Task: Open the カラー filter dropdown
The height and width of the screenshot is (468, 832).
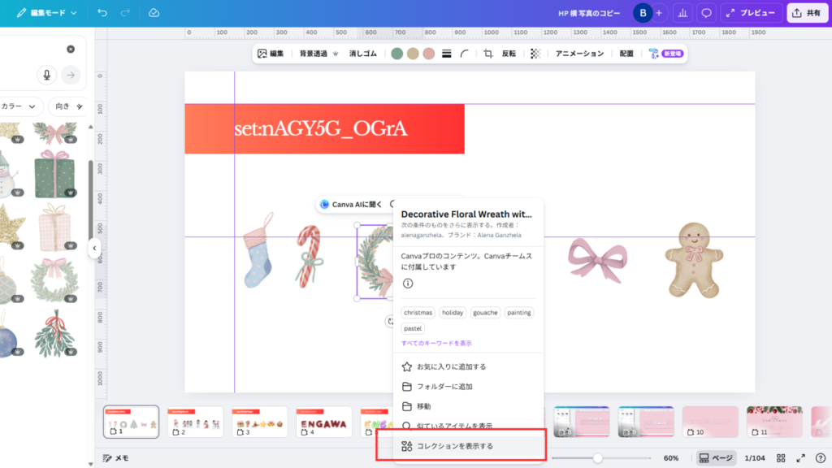Action: point(21,106)
